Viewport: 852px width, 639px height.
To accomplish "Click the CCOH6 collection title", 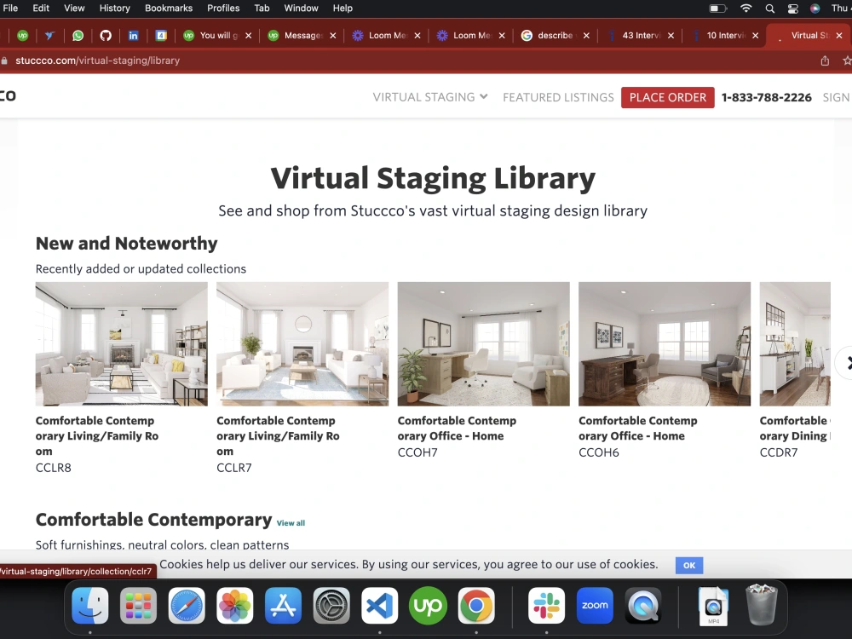I will [x=638, y=429].
